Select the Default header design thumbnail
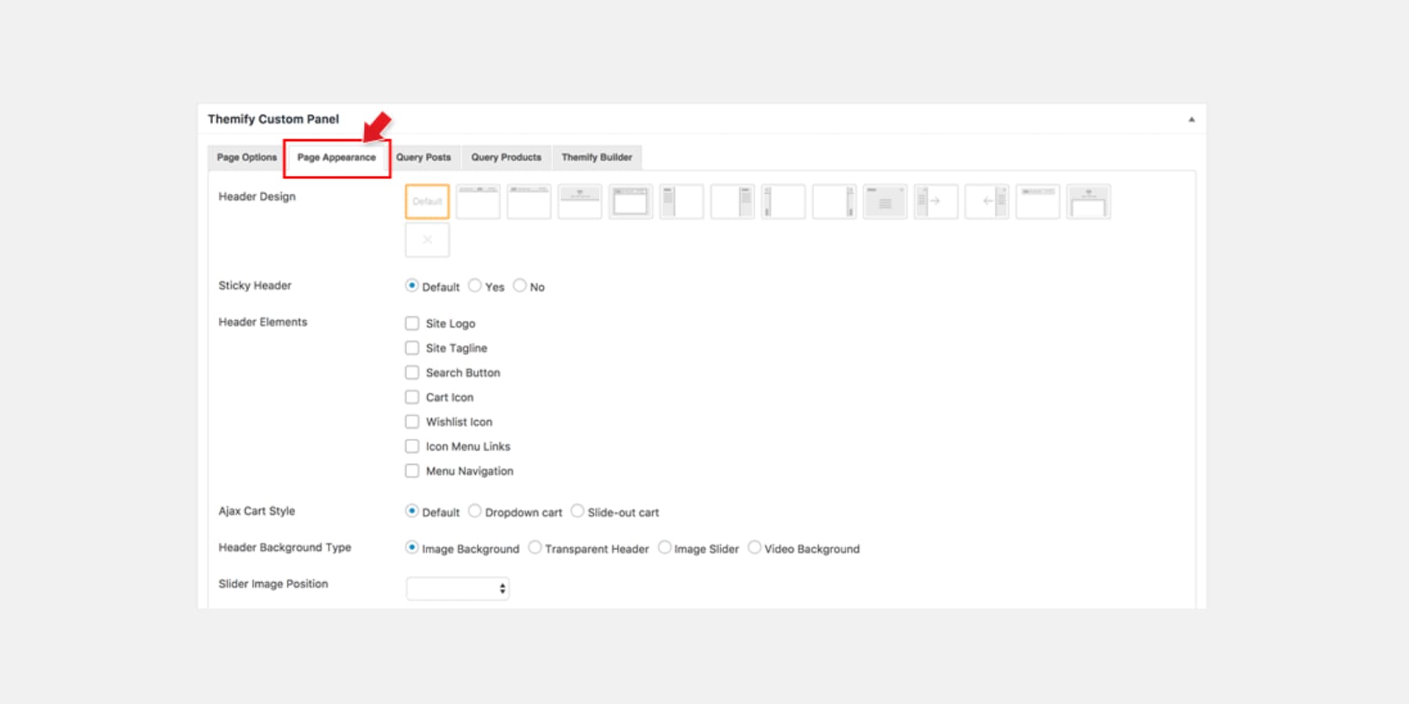This screenshot has height=704, width=1409. pyautogui.click(x=427, y=201)
